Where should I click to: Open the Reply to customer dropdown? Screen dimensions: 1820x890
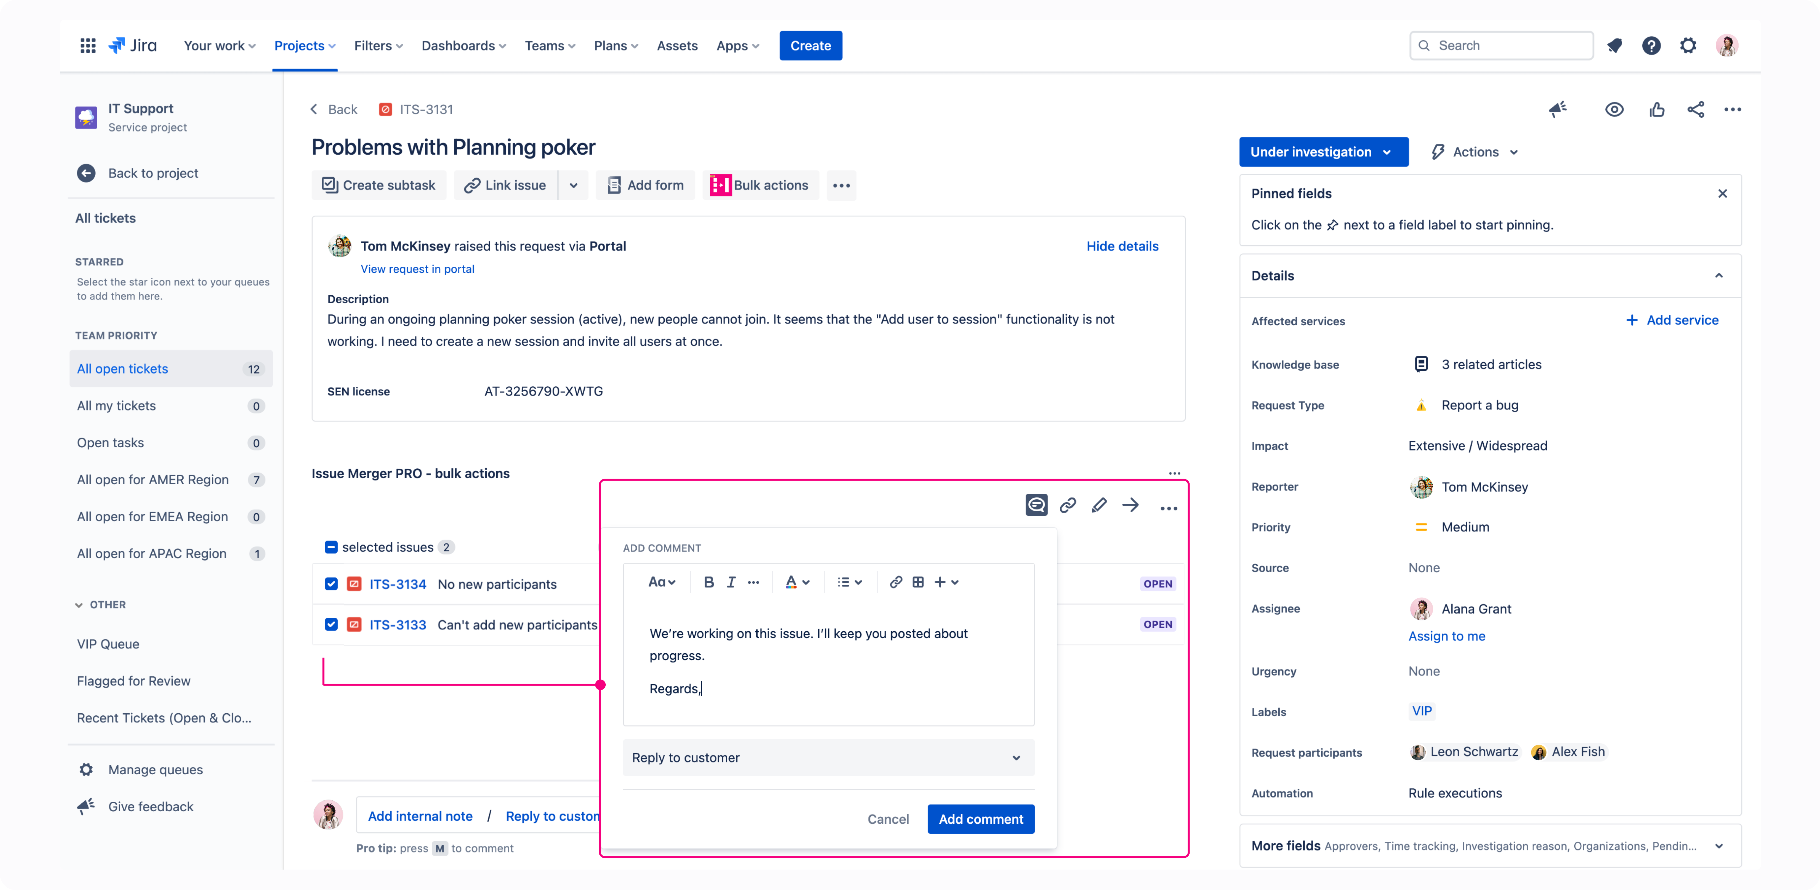(828, 757)
